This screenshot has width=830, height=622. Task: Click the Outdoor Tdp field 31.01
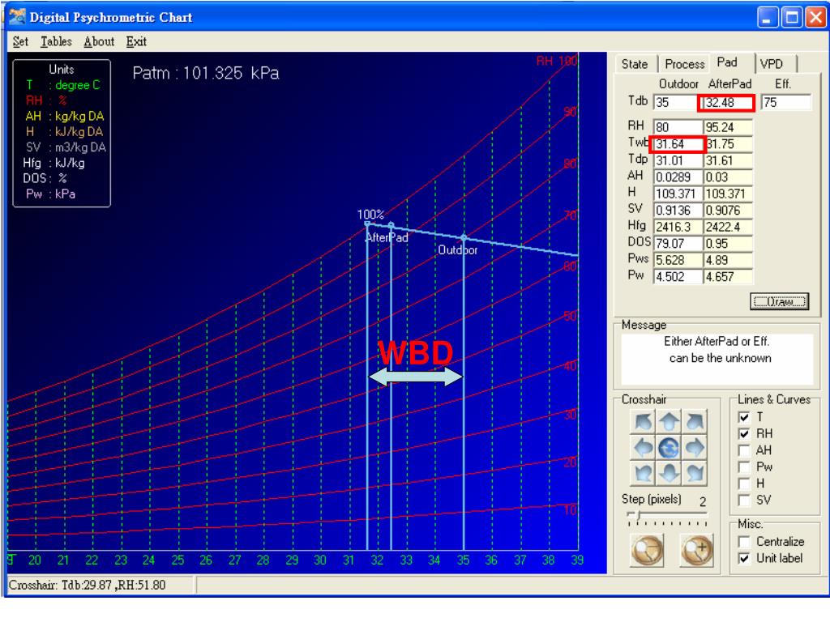pyautogui.click(x=678, y=161)
